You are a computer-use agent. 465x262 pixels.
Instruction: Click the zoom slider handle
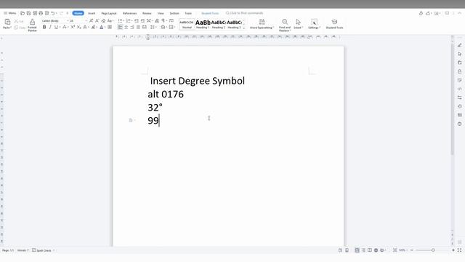433,250
